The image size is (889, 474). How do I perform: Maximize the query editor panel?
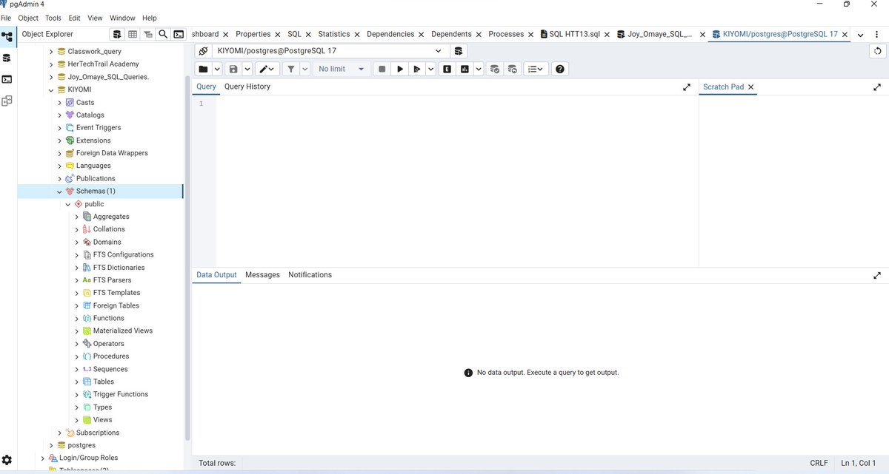[x=687, y=87]
